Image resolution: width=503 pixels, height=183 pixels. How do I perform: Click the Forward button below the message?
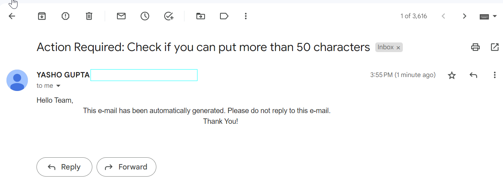pyautogui.click(x=126, y=167)
